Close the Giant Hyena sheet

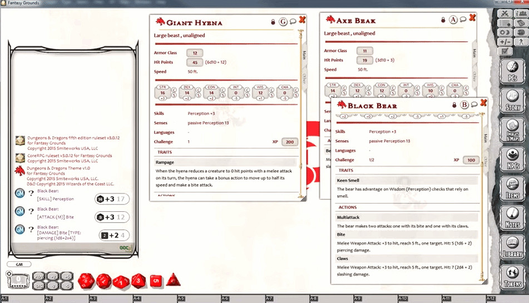tap(302, 20)
